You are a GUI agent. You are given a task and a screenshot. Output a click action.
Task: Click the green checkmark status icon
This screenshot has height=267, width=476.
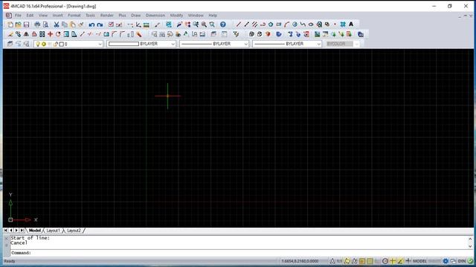[470, 261]
